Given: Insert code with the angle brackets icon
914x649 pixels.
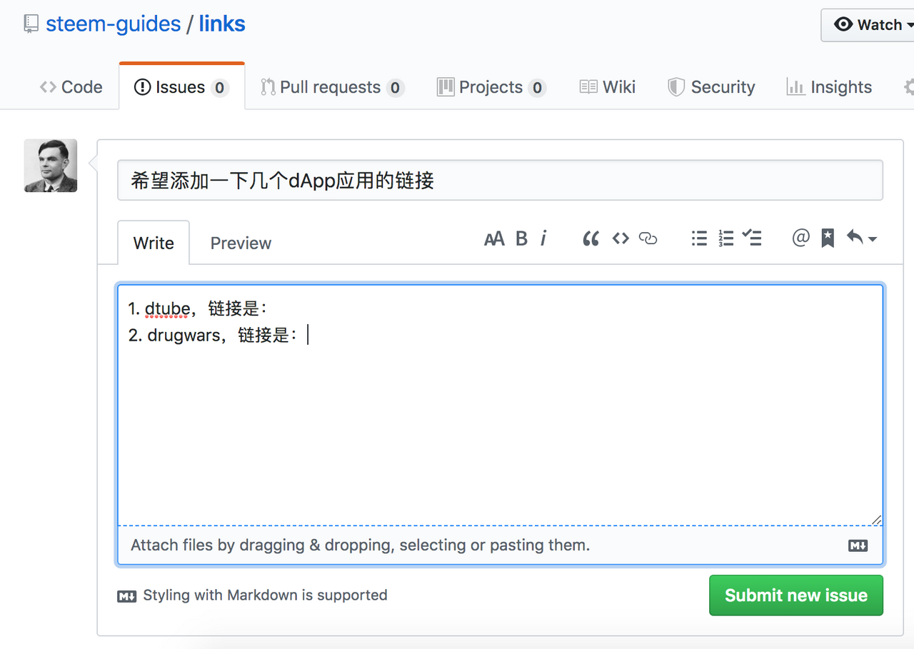Looking at the screenshot, I should (x=621, y=238).
